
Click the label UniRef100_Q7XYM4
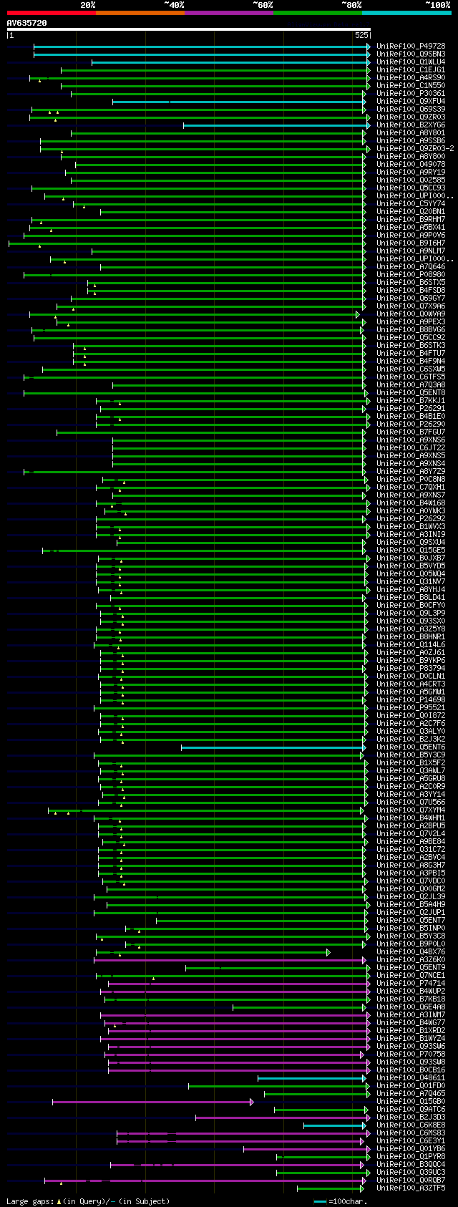(x=411, y=810)
